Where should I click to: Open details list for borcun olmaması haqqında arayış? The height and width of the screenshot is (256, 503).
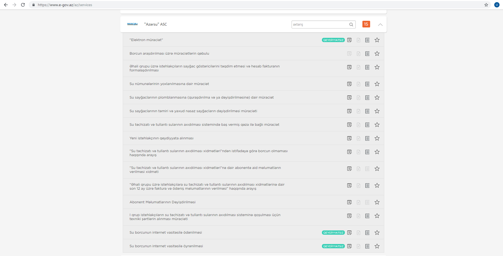367,152
